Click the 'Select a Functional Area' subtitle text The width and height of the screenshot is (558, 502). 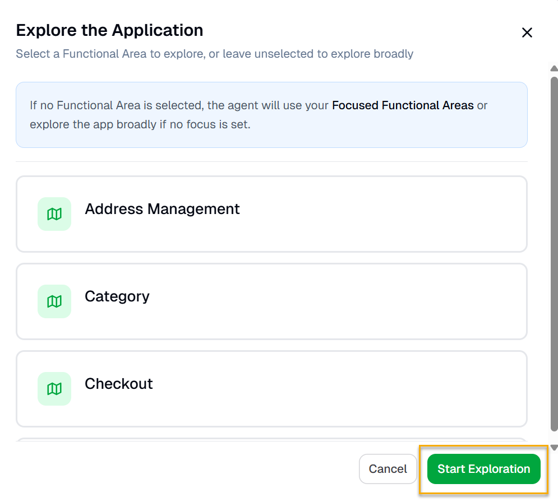214,54
